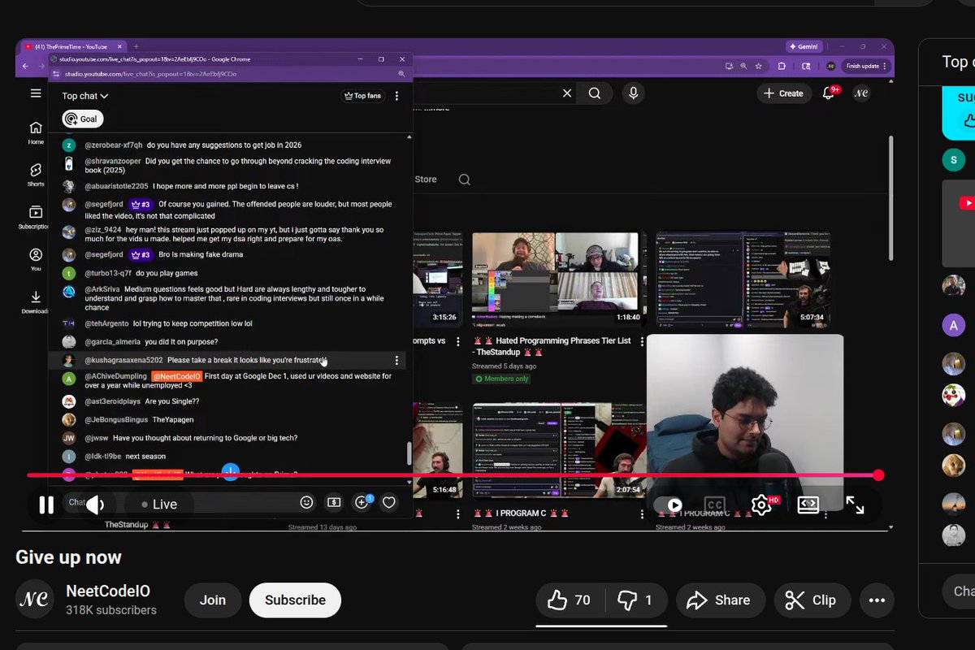Screen dimensions: 975x650
Task: Open Top fans in the chat popup
Action: click(x=362, y=96)
